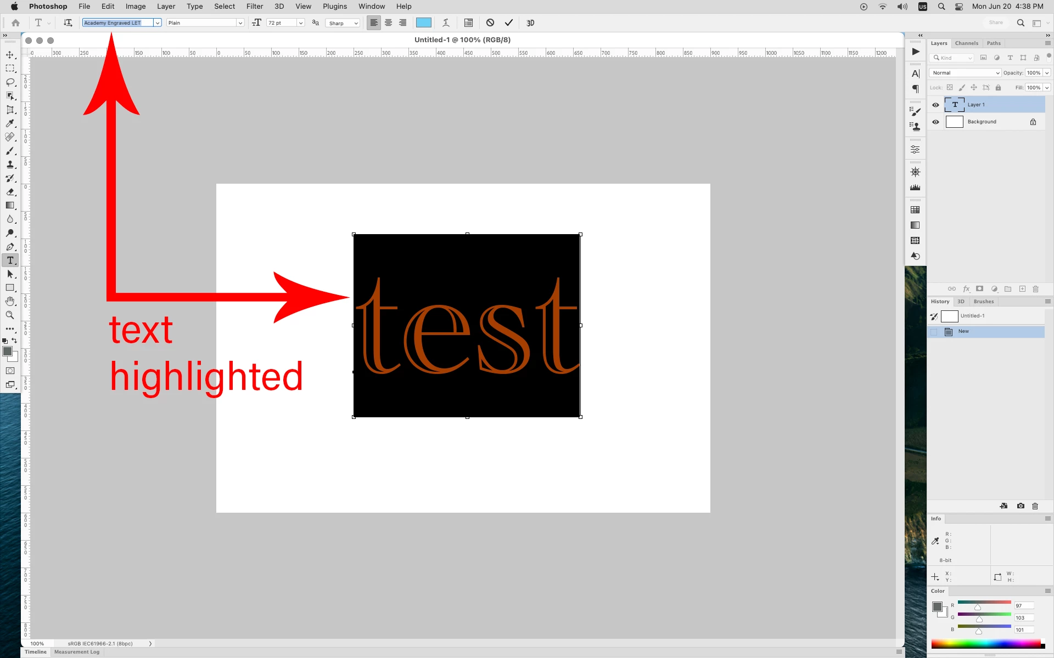This screenshot has width=1054, height=658.
Task: Switch to the Channels tab
Action: [966, 43]
